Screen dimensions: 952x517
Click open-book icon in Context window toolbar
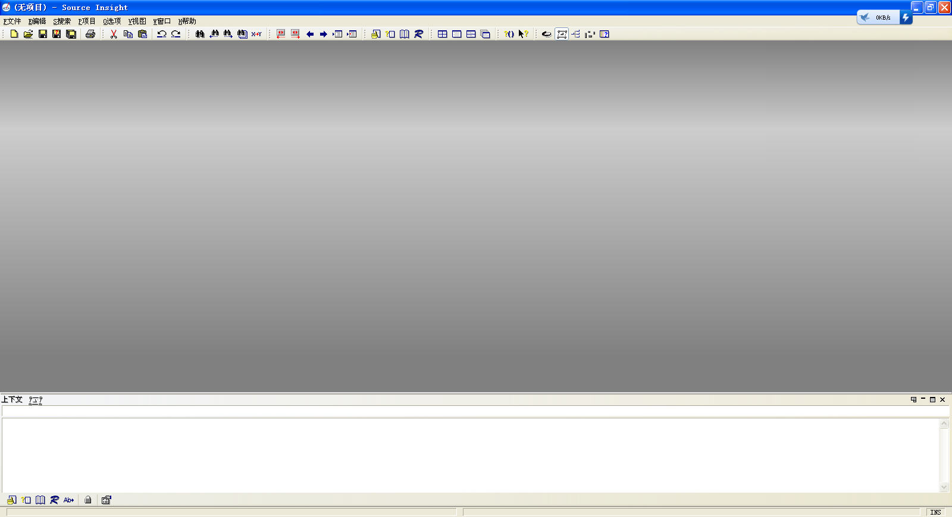40,500
